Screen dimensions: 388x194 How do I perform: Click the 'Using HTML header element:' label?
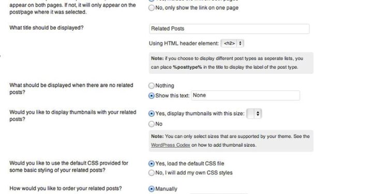(x=184, y=43)
